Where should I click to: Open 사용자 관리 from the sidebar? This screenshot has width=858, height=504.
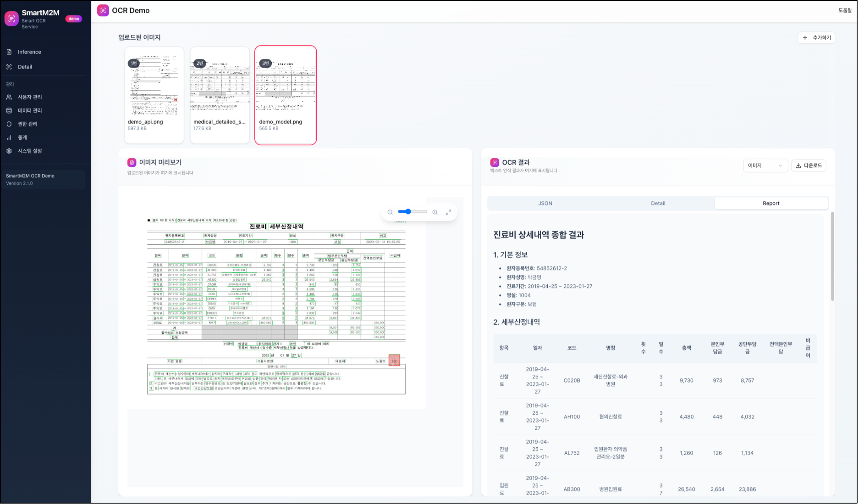tap(30, 97)
